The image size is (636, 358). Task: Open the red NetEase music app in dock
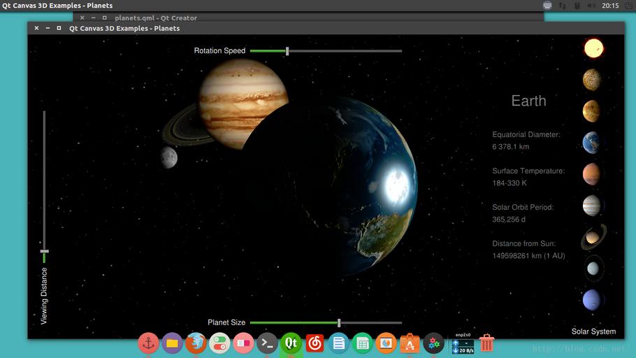coord(315,343)
